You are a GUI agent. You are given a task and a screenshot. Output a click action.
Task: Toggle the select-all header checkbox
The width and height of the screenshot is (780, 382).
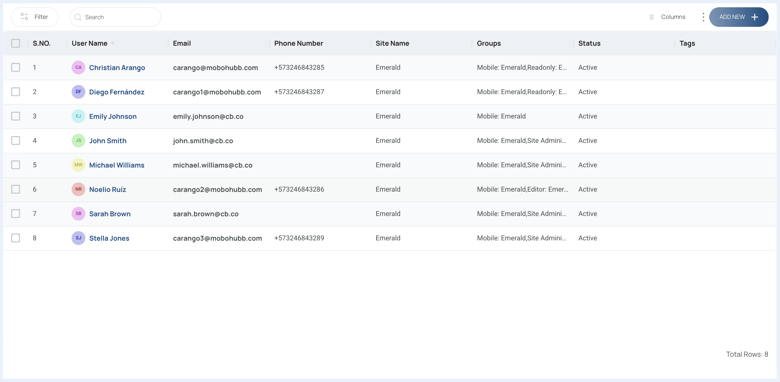pyautogui.click(x=16, y=43)
